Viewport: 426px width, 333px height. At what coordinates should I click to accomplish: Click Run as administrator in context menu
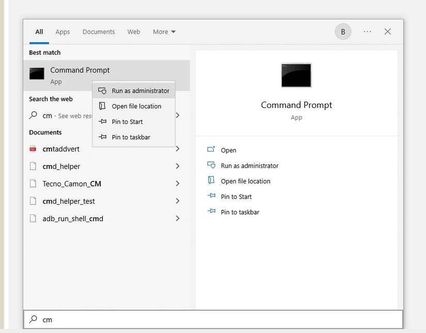coord(134,91)
